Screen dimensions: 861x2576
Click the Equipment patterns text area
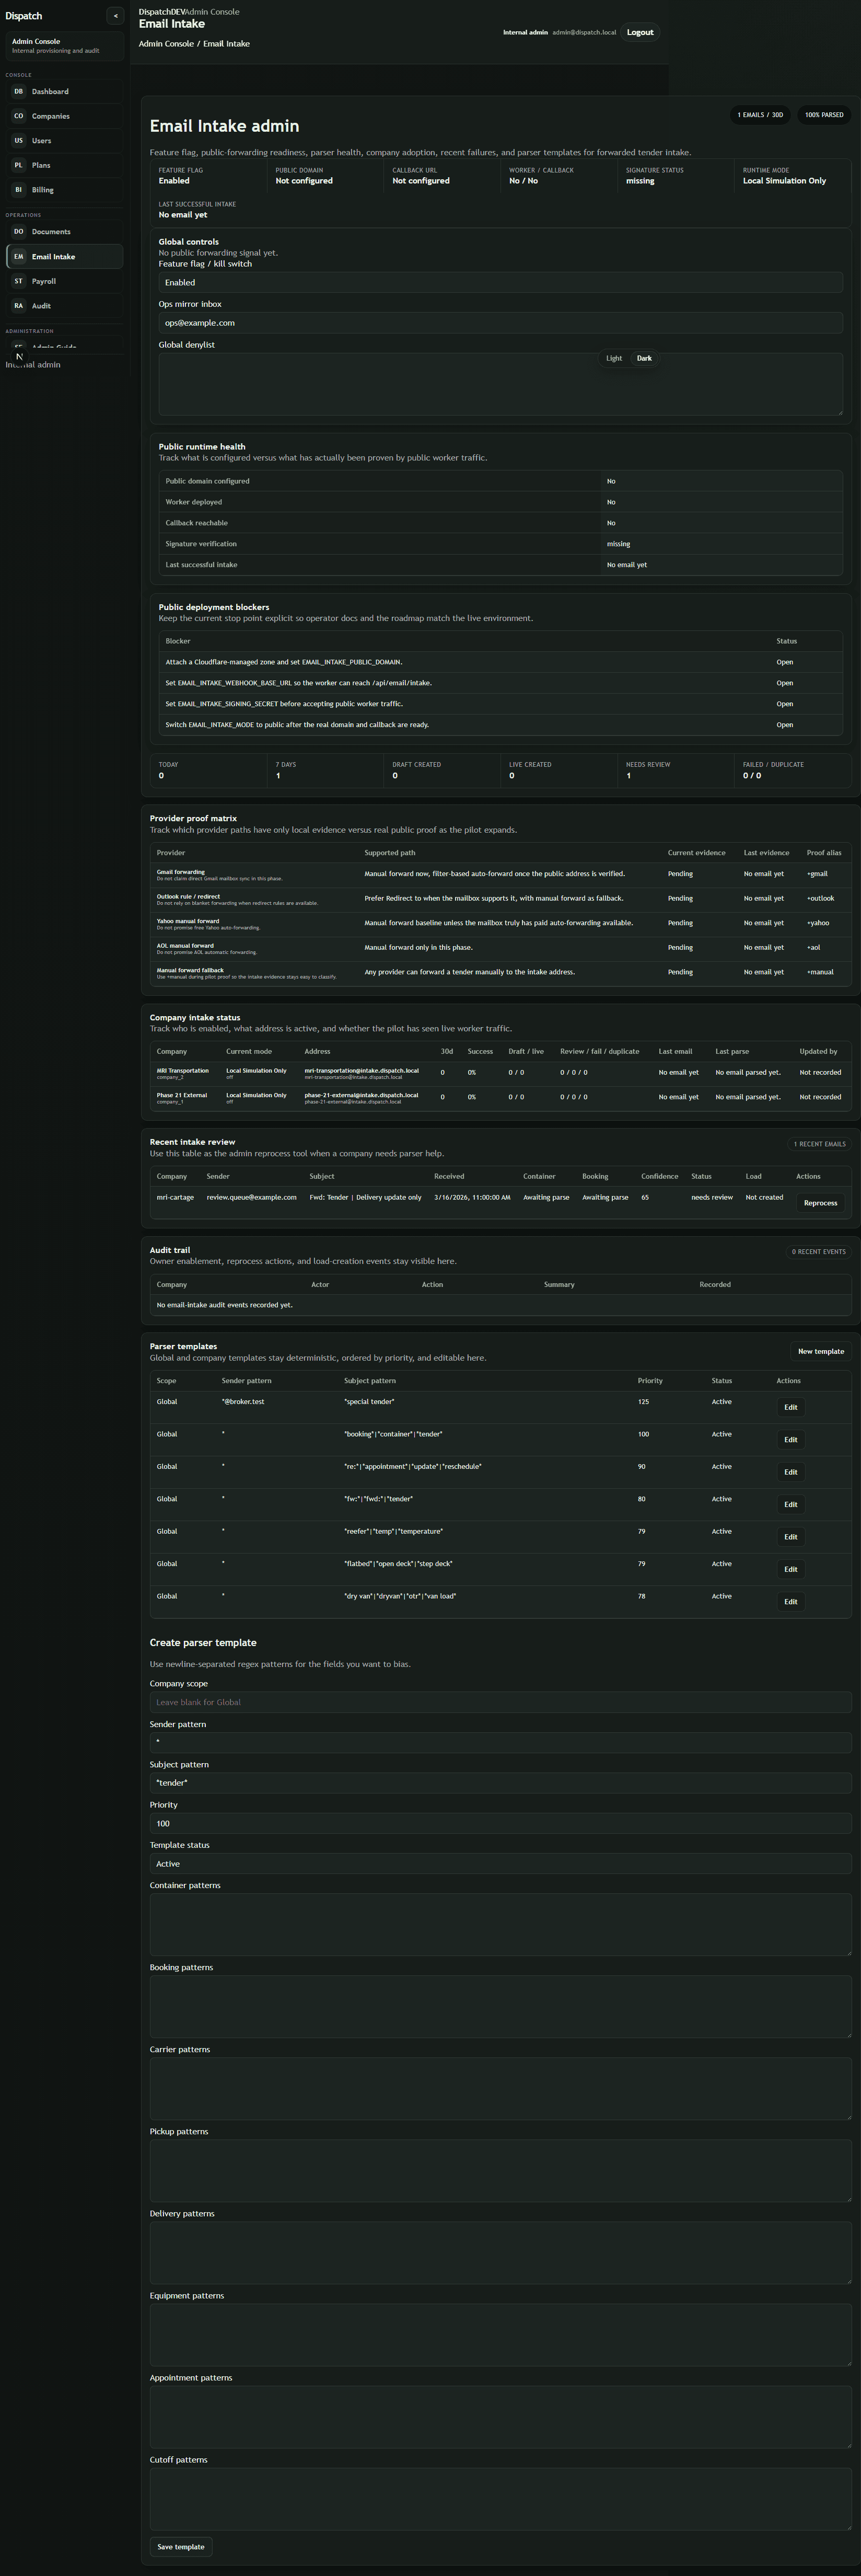(500, 2334)
